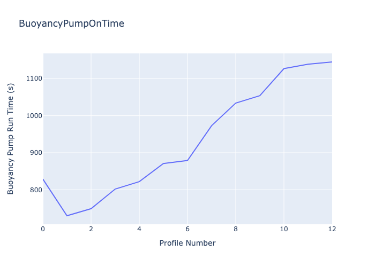
Task: Click x-axis tick label 12
Action: pyautogui.click(x=332, y=229)
